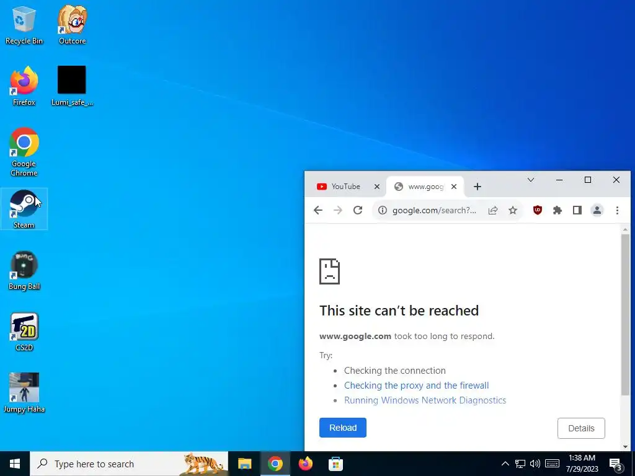This screenshot has height=476, width=635.
Task: Click the taskbar search box
Action: (129, 464)
